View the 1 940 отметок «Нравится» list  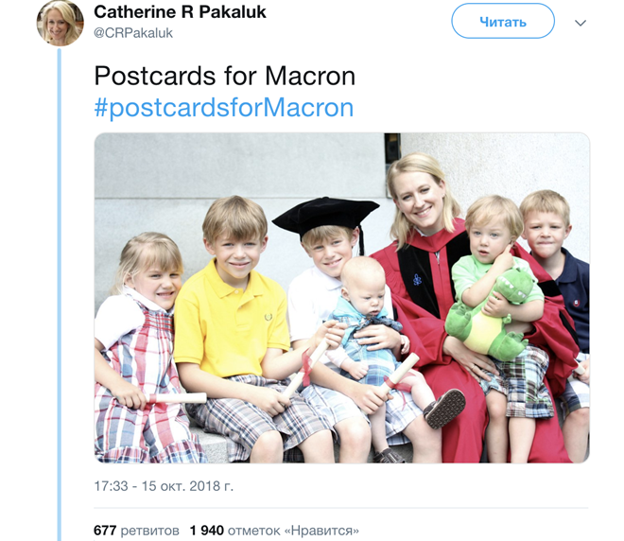[274, 530]
